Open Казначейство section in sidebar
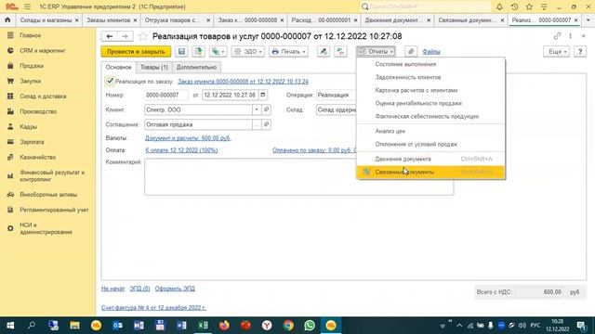Image resolution: width=595 pixels, height=334 pixels. click(x=37, y=157)
